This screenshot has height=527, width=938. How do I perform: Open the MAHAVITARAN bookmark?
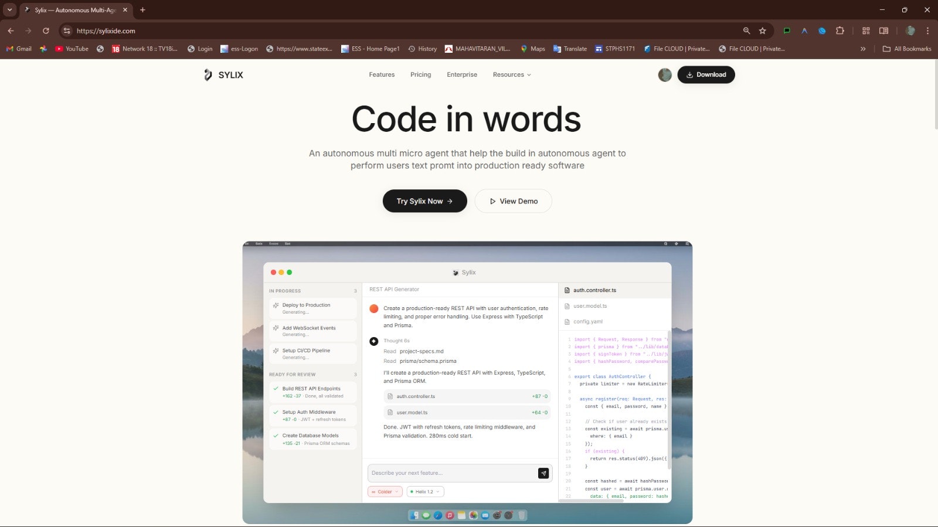click(478, 49)
